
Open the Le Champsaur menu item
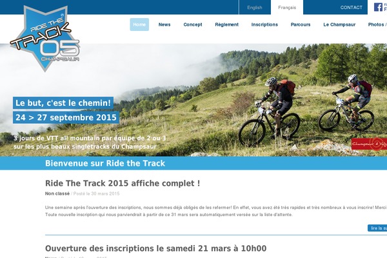(x=339, y=25)
